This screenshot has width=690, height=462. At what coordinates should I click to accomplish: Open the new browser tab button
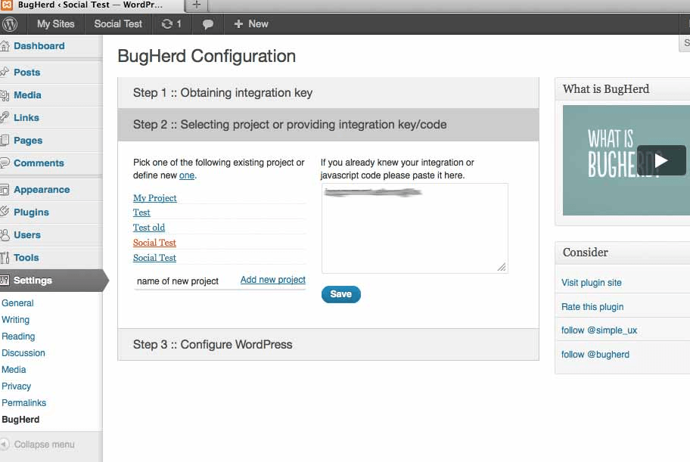point(196,5)
